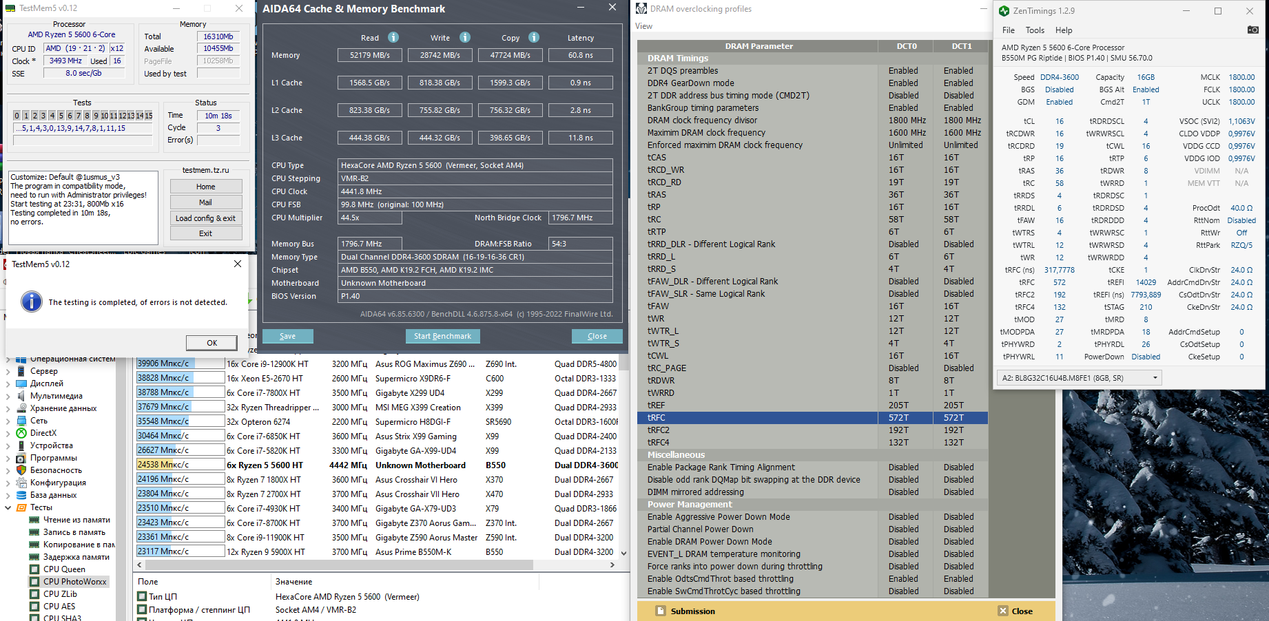Expand the Программы tree node
1269x621 pixels.
click(8, 458)
